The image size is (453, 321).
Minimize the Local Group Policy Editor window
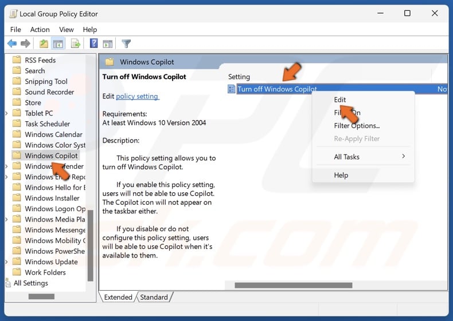pyautogui.click(x=381, y=13)
